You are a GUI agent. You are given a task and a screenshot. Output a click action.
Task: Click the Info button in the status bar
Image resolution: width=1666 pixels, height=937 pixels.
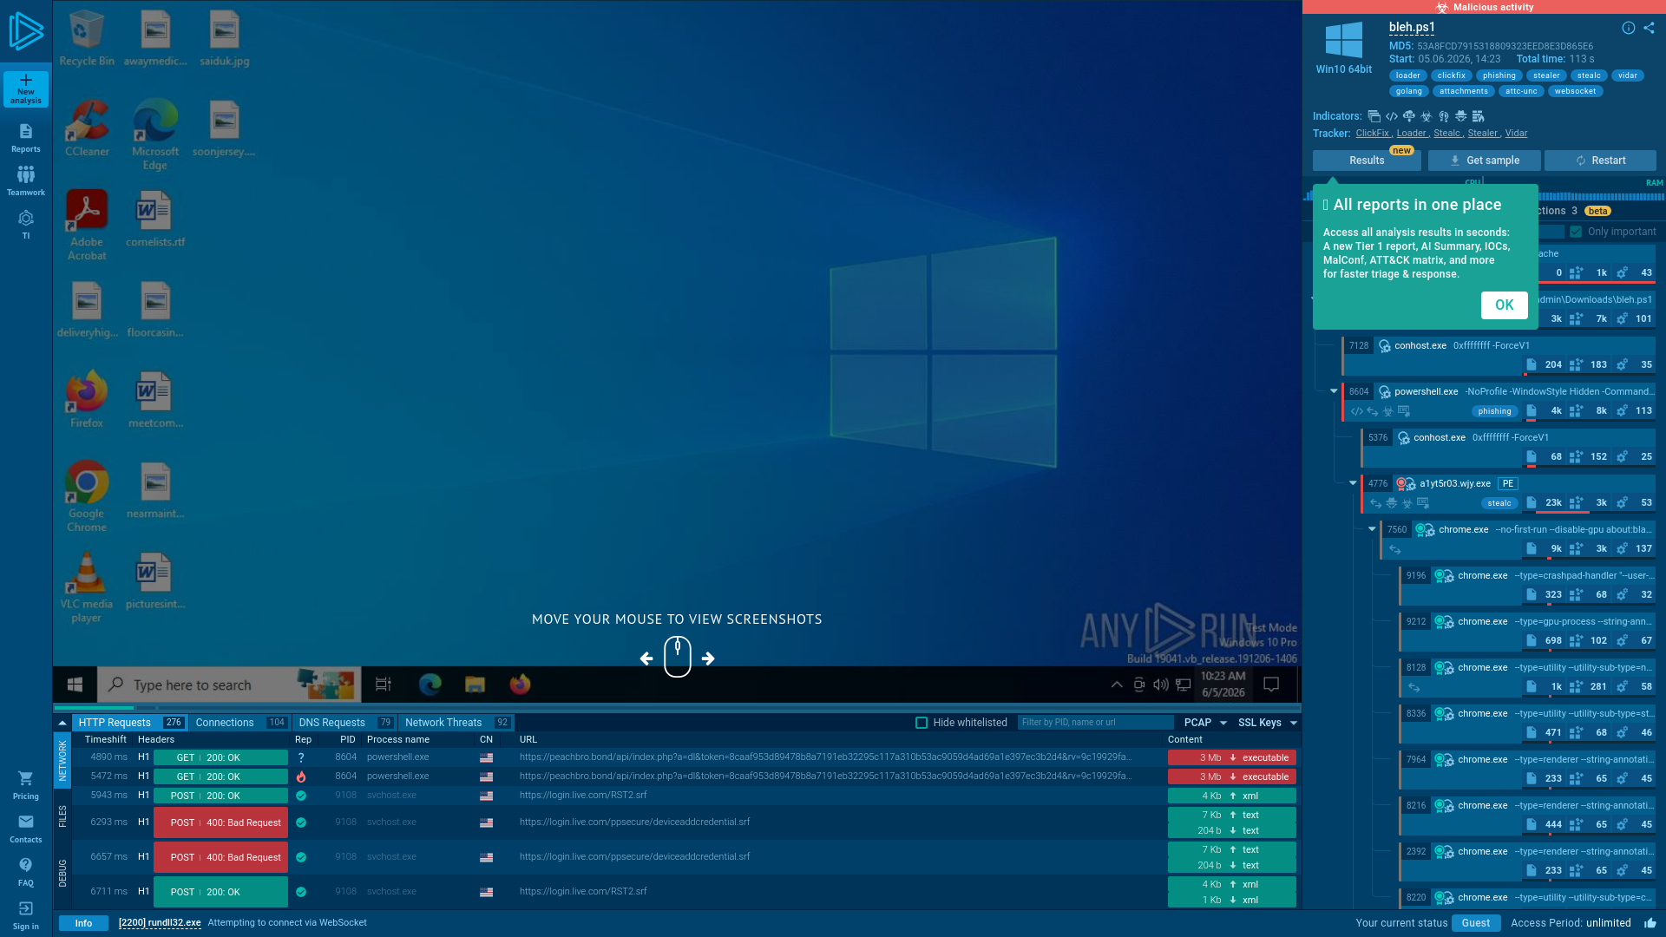click(x=83, y=923)
